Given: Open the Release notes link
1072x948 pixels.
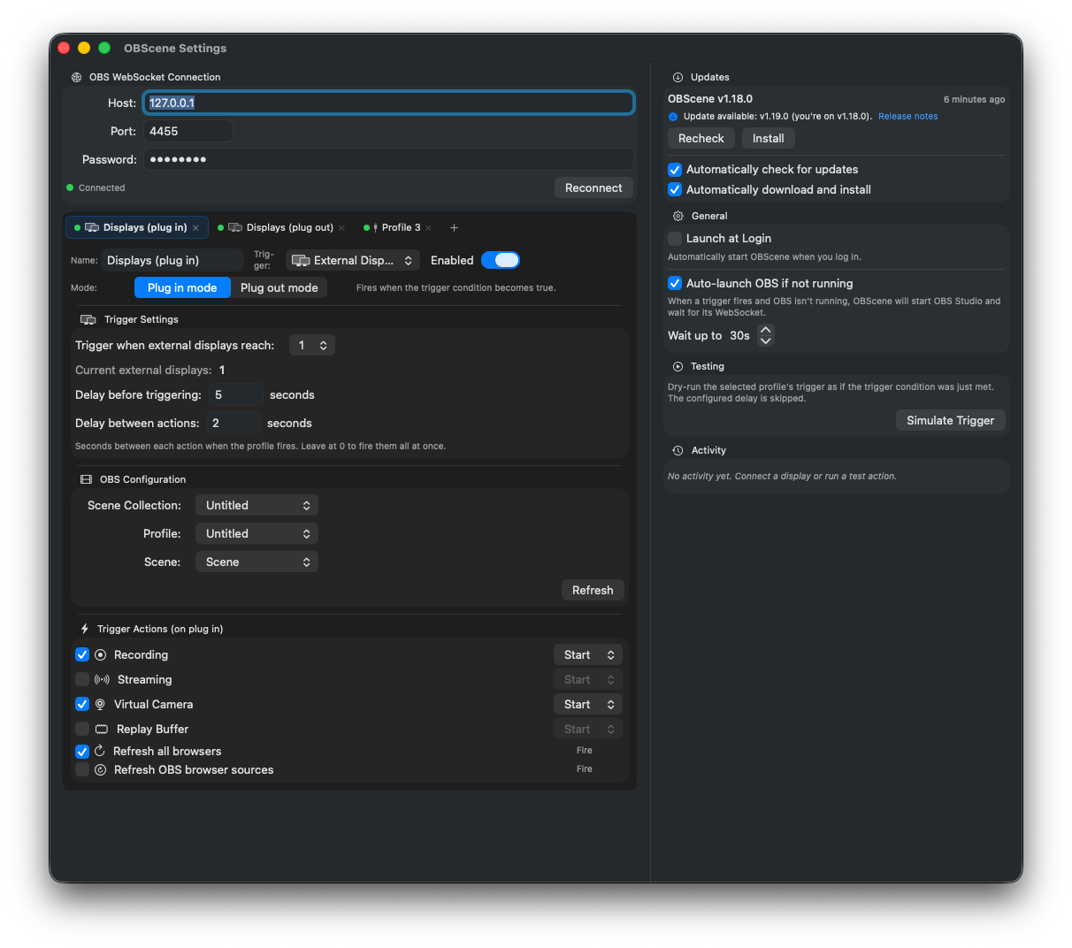Looking at the screenshot, I should pyautogui.click(x=907, y=116).
